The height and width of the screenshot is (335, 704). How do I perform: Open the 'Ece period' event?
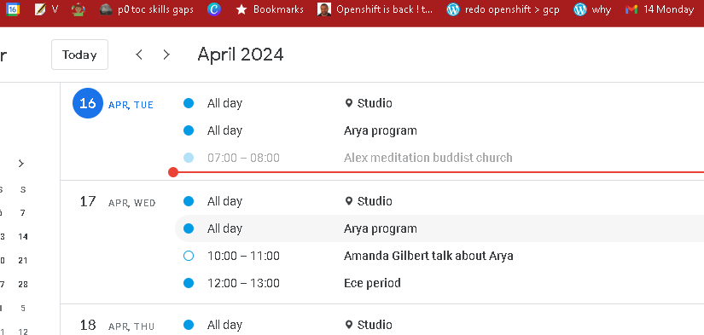pyautogui.click(x=372, y=283)
